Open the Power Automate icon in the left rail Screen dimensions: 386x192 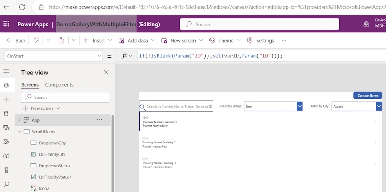[6, 142]
